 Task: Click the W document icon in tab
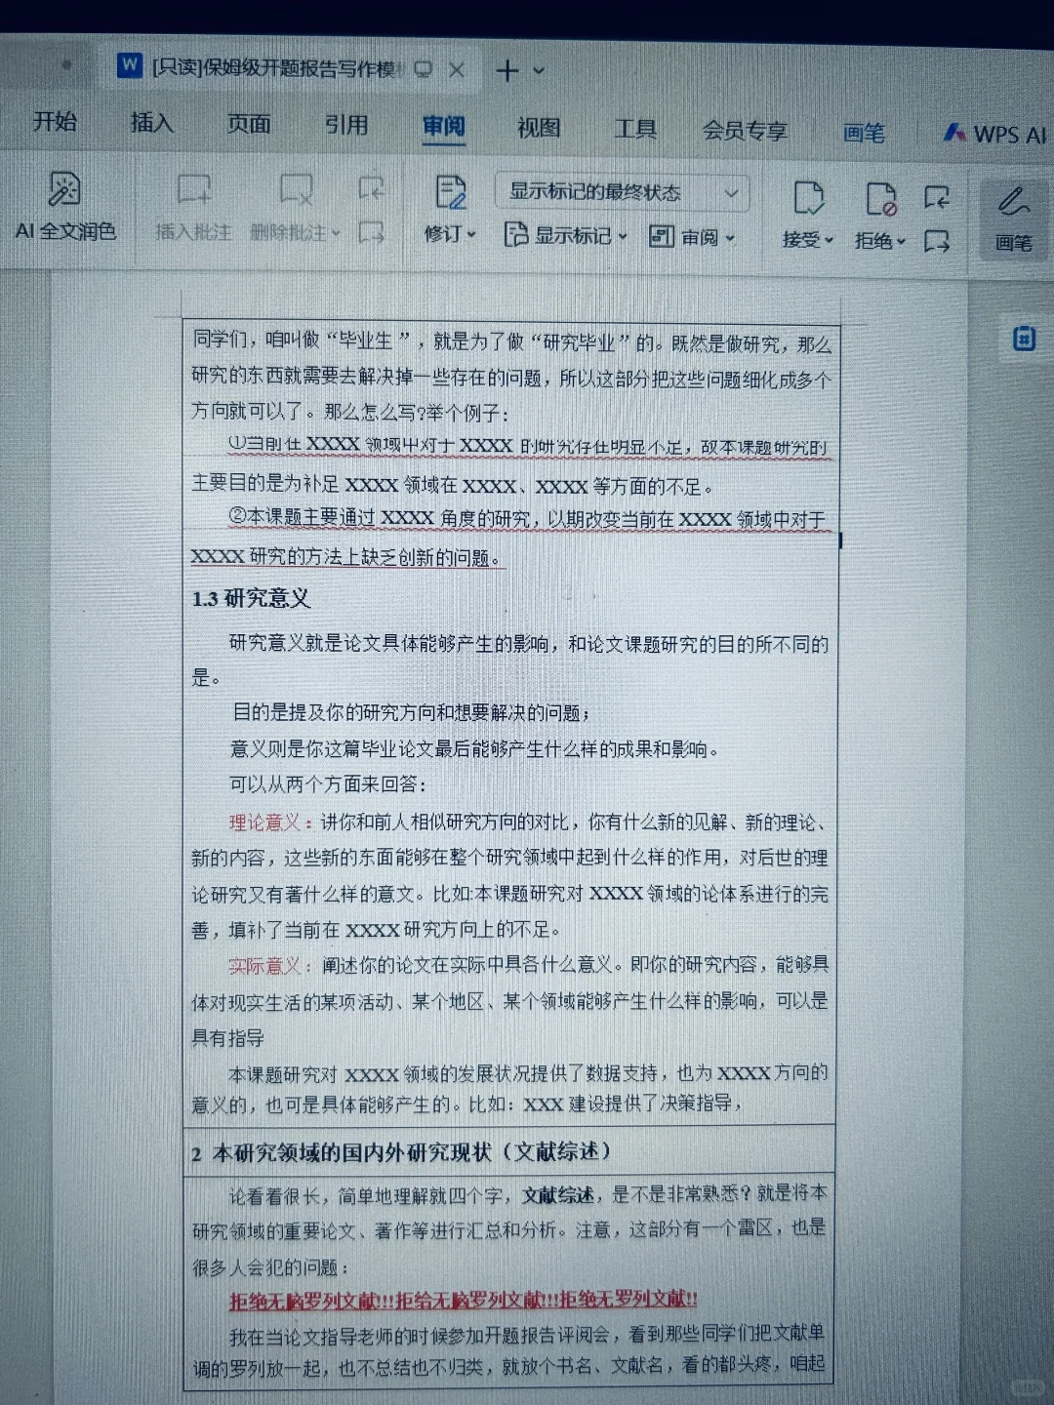point(129,64)
